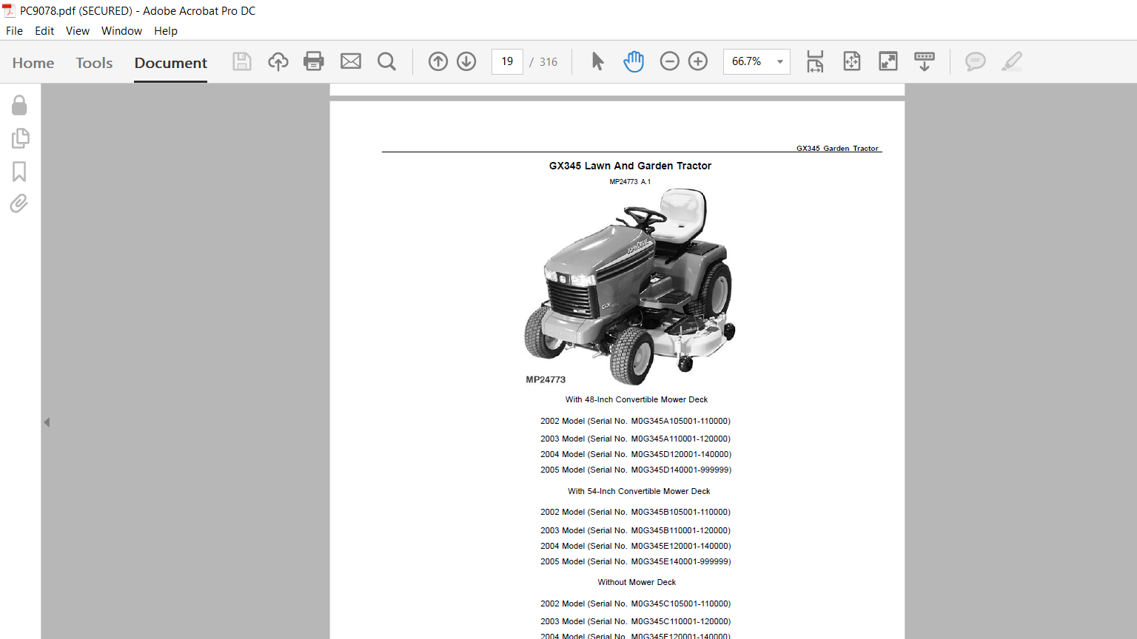This screenshot has height=639, width=1137.
Task: Open Read Mode toolbar icon
Action: coord(925,61)
